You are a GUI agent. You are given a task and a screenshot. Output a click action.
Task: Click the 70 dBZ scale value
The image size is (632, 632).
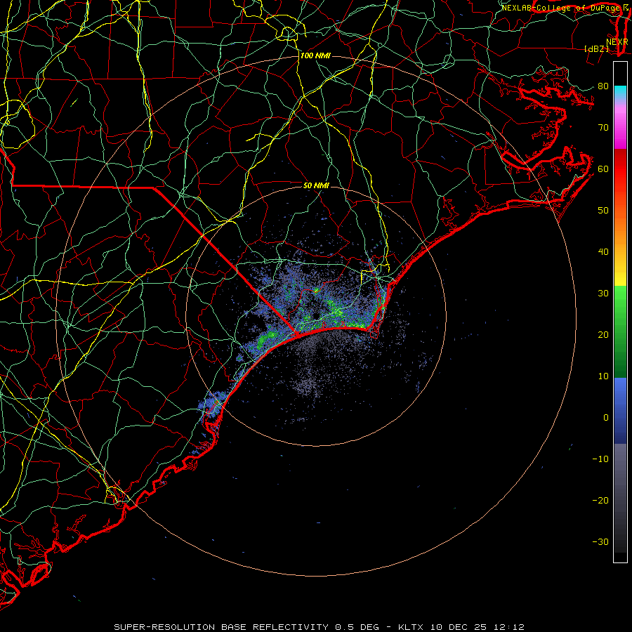tap(603, 127)
